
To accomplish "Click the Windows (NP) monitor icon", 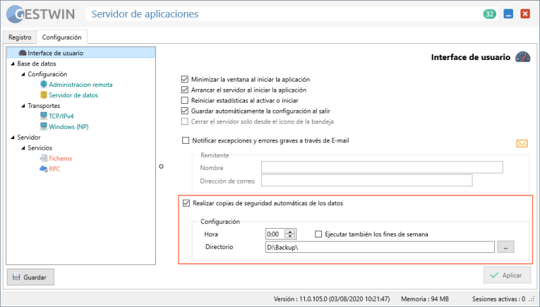I will pos(44,126).
